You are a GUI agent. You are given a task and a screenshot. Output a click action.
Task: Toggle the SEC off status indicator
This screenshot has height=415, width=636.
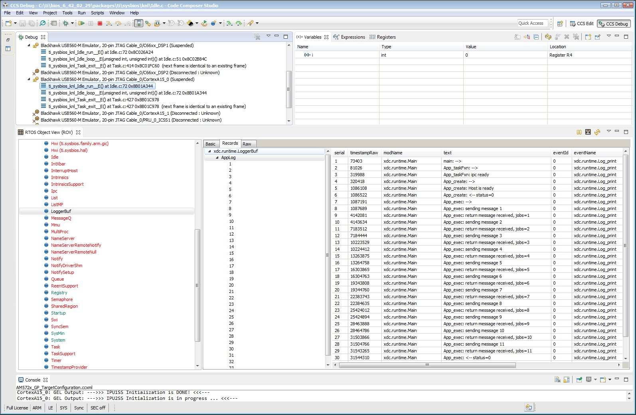pos(98,408)
